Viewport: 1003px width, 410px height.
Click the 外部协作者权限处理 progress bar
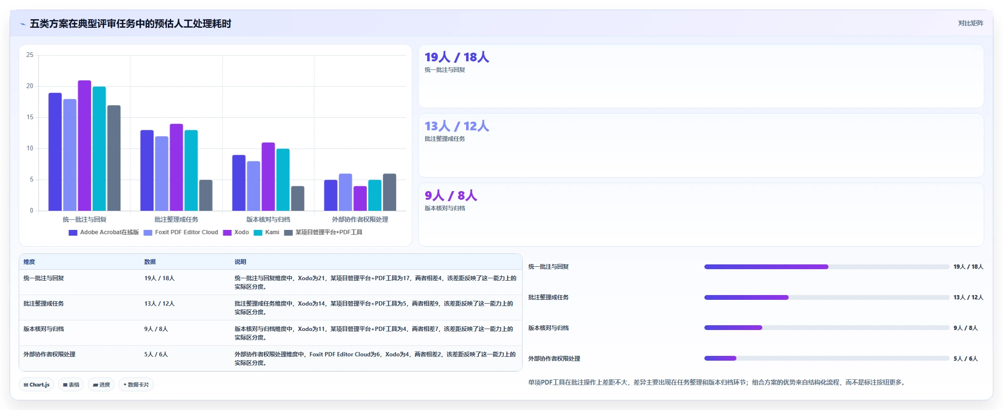(x=827, y=358)
